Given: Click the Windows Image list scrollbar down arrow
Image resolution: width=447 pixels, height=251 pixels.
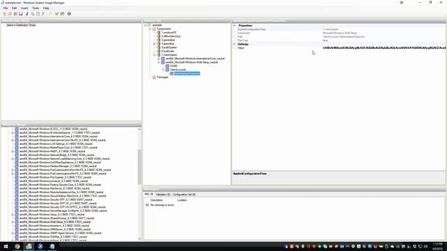Looking at the screenshot, I should tap(140, 239).
